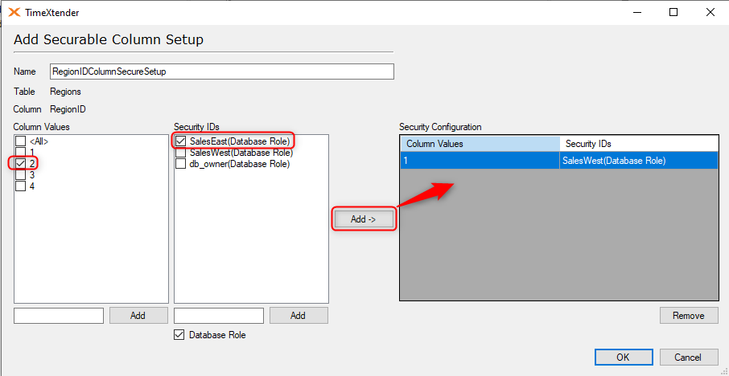The width and height of the screenshot is (729, 376).
Task: Remove the selected security configuration
Action: coord(689,316)
